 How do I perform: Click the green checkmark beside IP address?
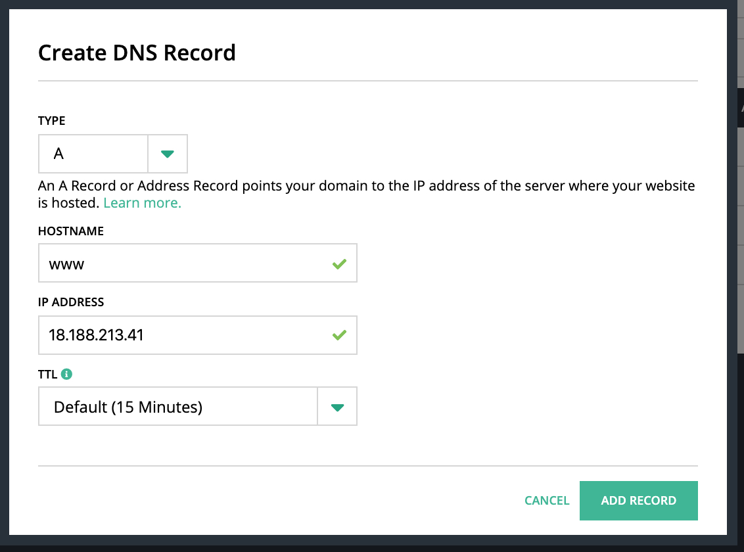(340, 334)
